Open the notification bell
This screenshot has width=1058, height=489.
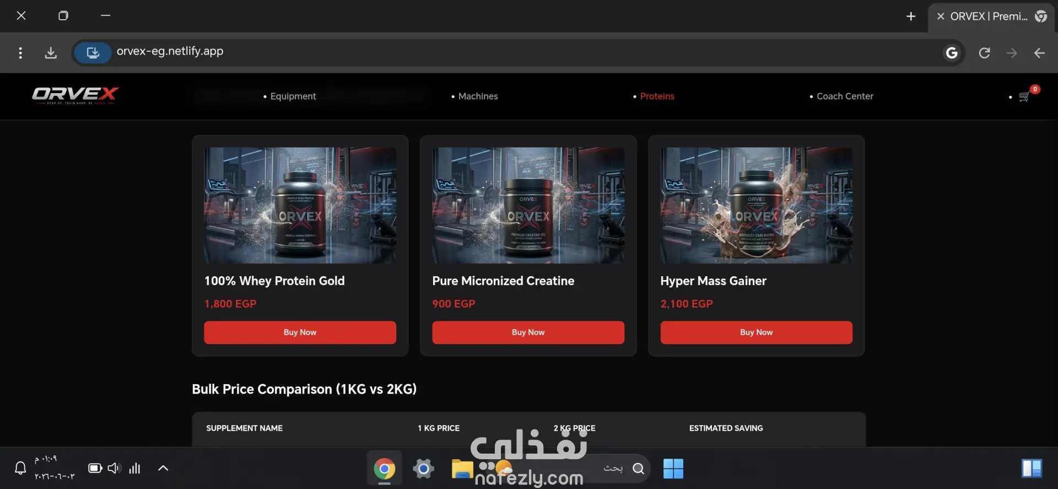point(20,468)
